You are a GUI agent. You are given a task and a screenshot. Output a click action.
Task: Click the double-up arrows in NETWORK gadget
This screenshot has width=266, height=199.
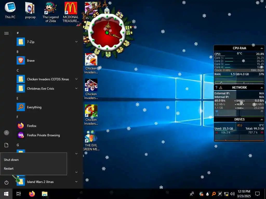click(x=262, y=111)
